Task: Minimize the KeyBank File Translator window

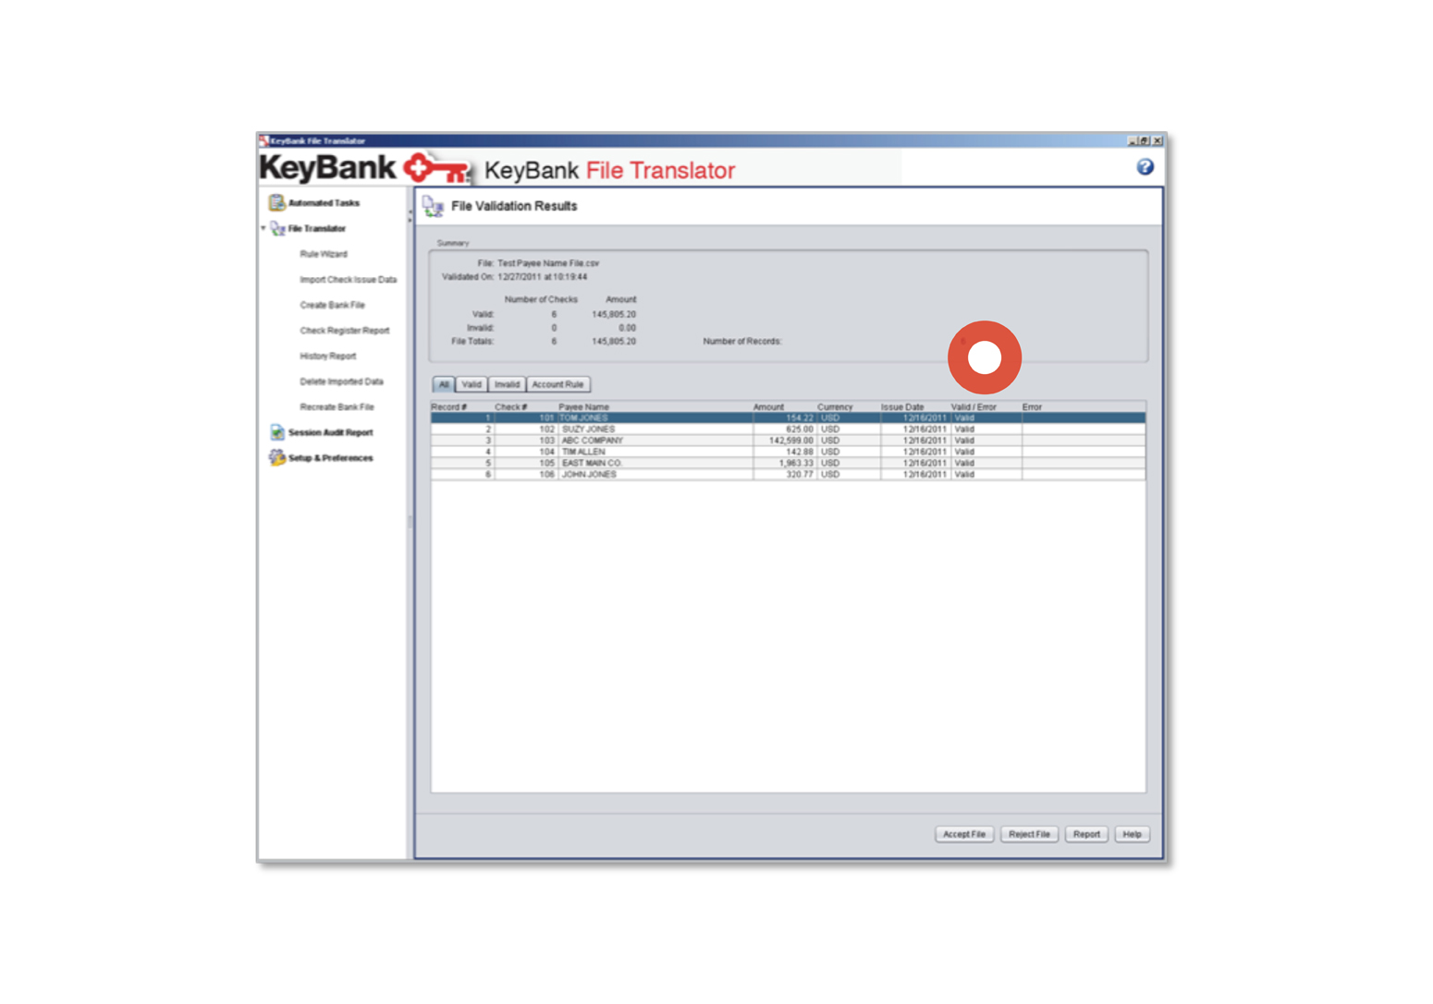Action: [1133, 141]
